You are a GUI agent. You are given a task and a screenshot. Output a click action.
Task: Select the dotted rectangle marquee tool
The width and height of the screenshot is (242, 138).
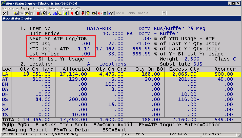pyautogui.click(x=10, y=13)
